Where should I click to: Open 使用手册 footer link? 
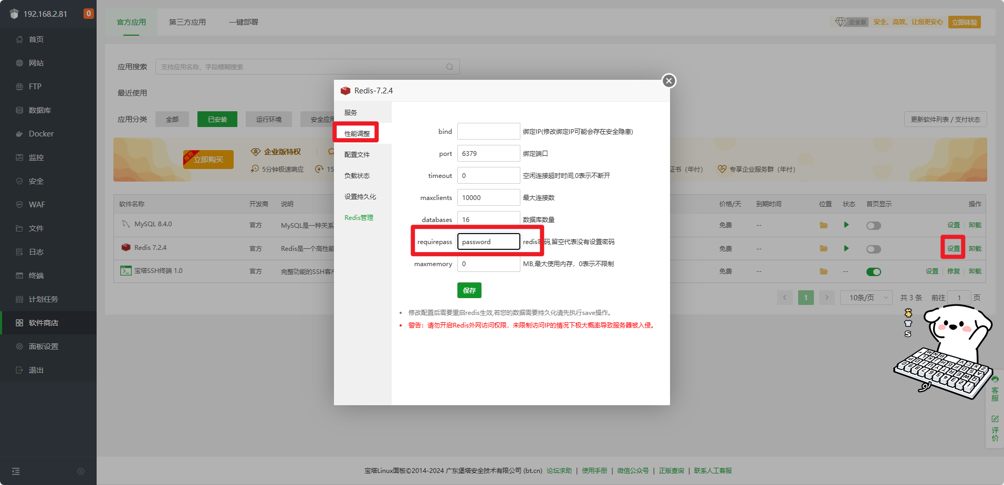(x=594, y=470)
